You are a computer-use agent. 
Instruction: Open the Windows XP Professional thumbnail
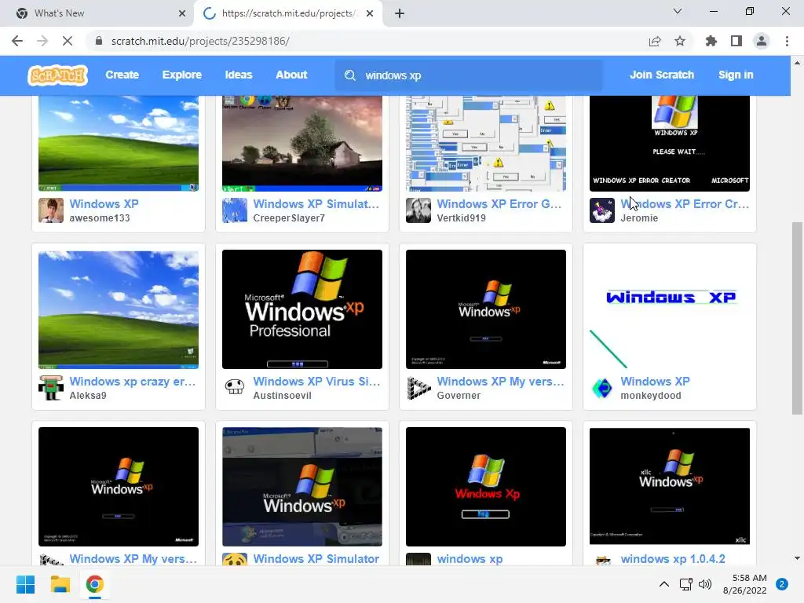click(x=302, y=309)
